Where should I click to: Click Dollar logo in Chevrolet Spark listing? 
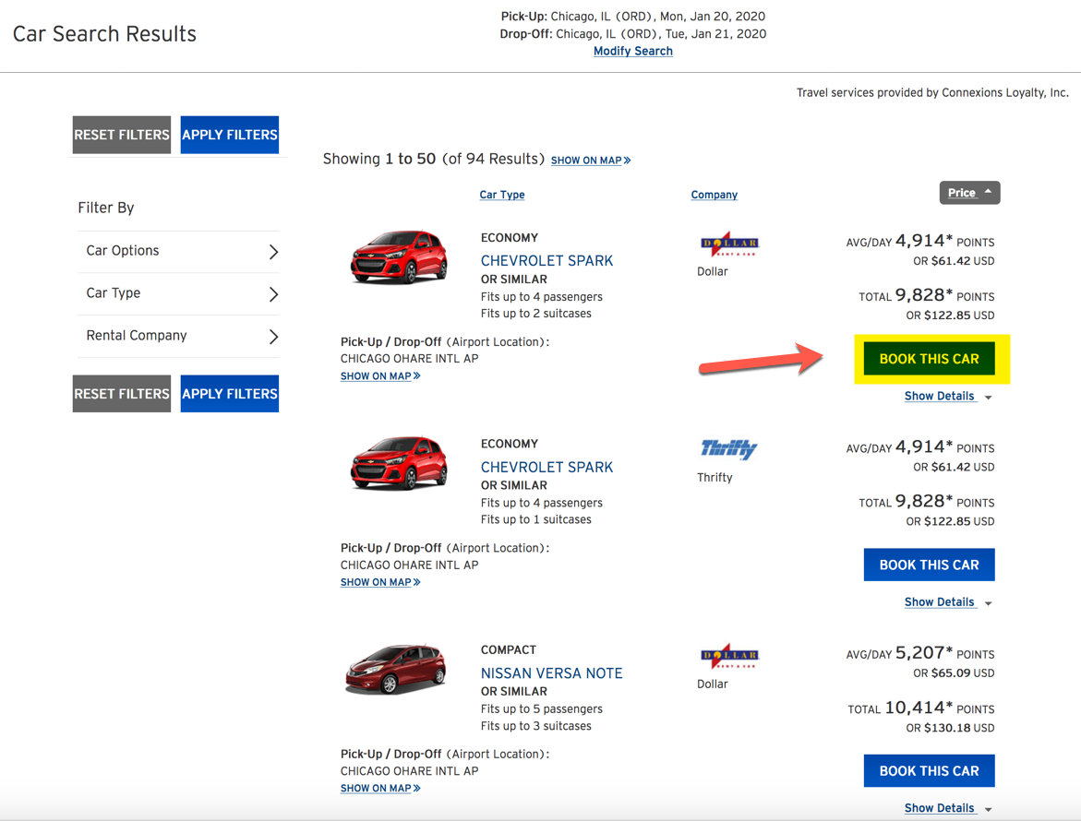tap(729, 244)
